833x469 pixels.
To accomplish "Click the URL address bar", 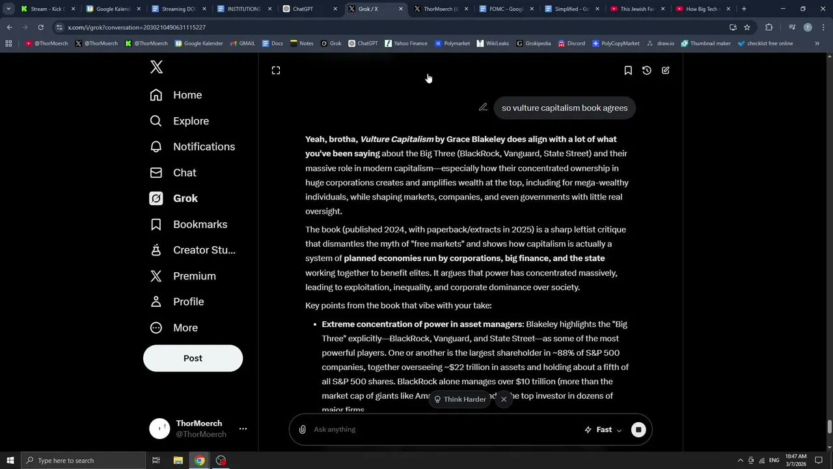I will [390, 27].
